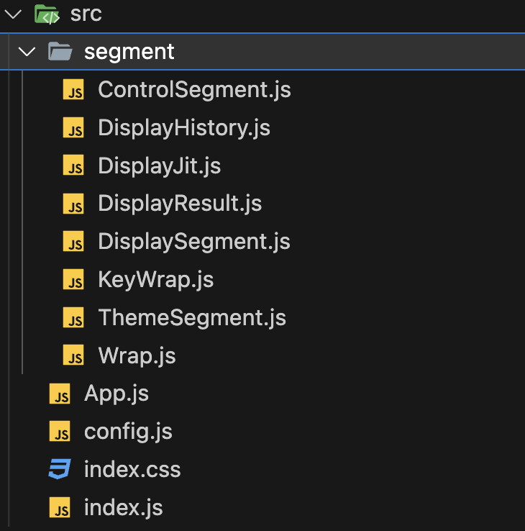Click the JS icon beside ControlSegment.js
Screen dimensions: 525x531
point(73,89)
